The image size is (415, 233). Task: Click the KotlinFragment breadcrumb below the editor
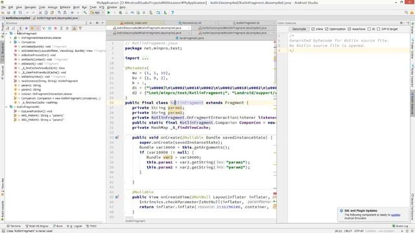(x=136, y=221)
